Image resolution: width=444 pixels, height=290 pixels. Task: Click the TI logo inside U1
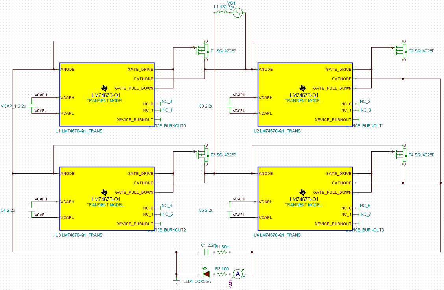coord(104,88)
